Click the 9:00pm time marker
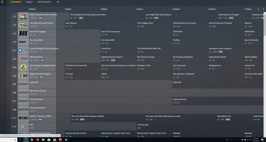Viewport: 266px width, 142px height. tap(104, 9)
